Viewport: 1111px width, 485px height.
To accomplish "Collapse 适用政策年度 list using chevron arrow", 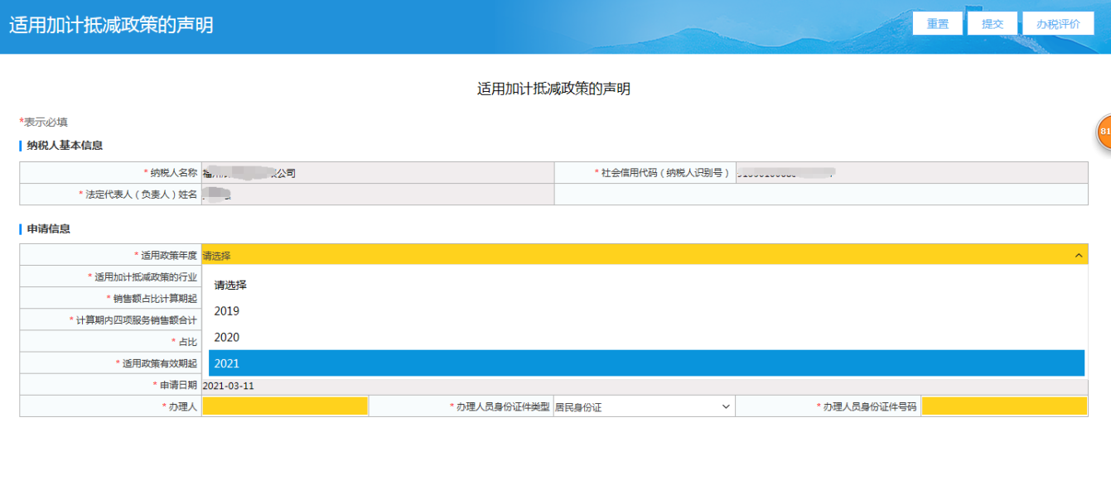I will click(x=1078, y=256).
